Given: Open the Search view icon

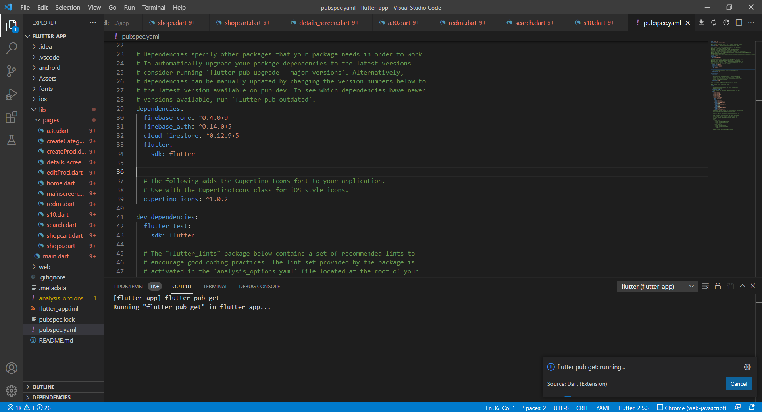Looking at the screenshot, I should pyautogui.click(x=12, y=48).
